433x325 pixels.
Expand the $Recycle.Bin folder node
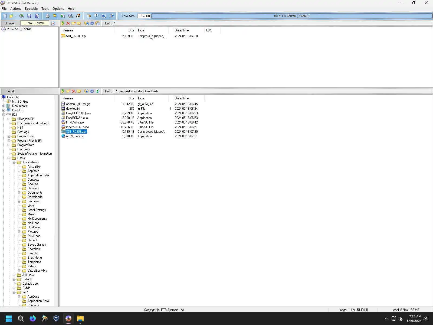pos(9,119)
